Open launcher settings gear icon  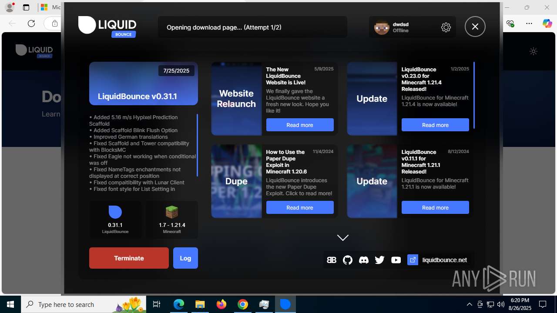tap(446, 27)
